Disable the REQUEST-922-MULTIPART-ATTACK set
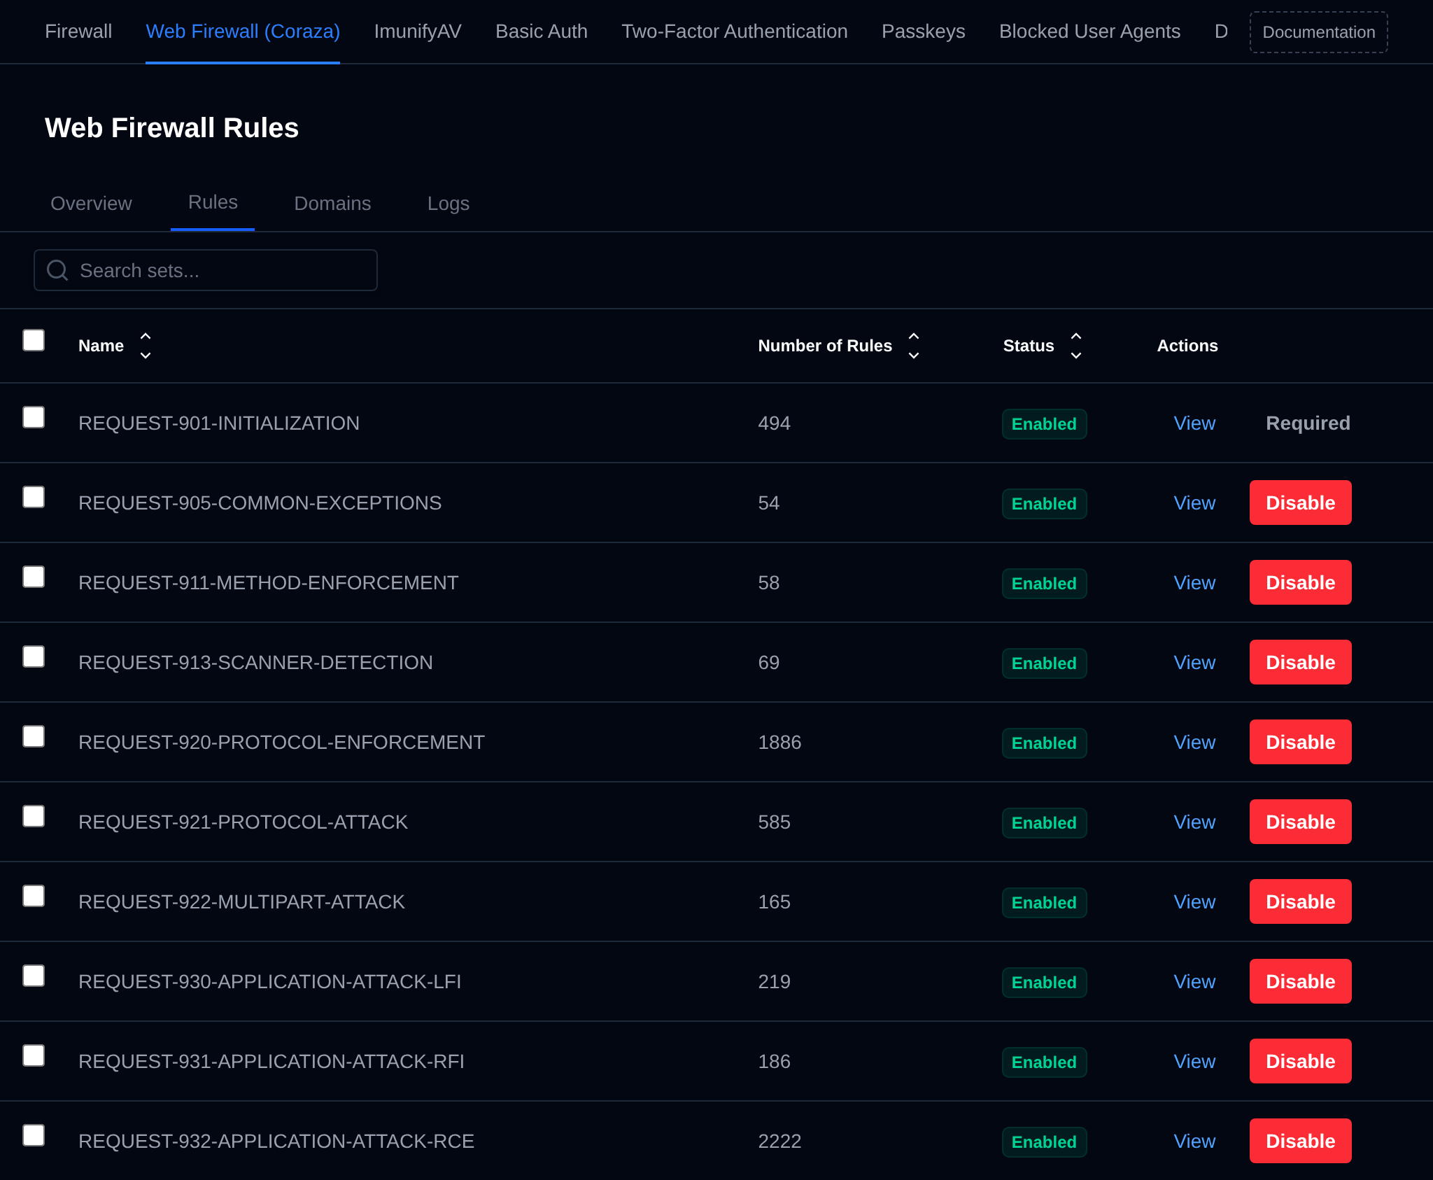1433x1180 pixels. 1301,901
